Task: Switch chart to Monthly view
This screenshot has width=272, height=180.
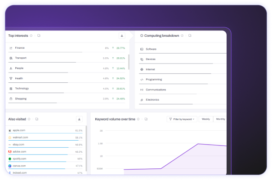Action: pyautogui.click(x=220, y=119)
